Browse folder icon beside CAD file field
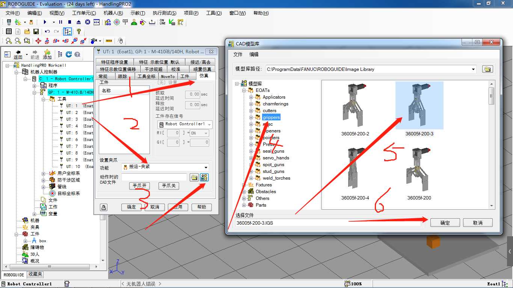 tap(194, 177)
